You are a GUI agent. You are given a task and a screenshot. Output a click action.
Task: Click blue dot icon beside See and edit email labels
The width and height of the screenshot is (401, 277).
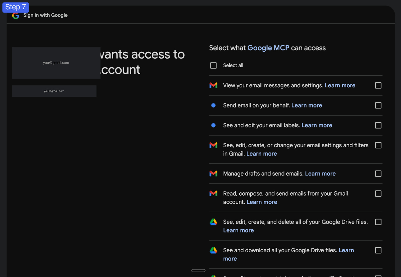213,125
